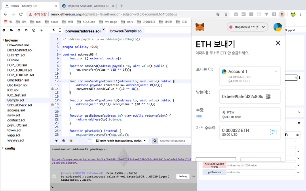The height and width of the screenshot is (191, 306).
Task: Click the Search transactions input
Action: [175, 141]
